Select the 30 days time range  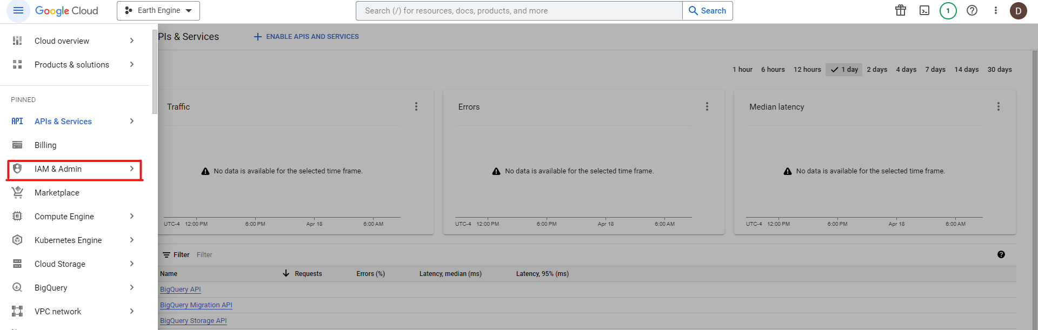coord(1000,70)
